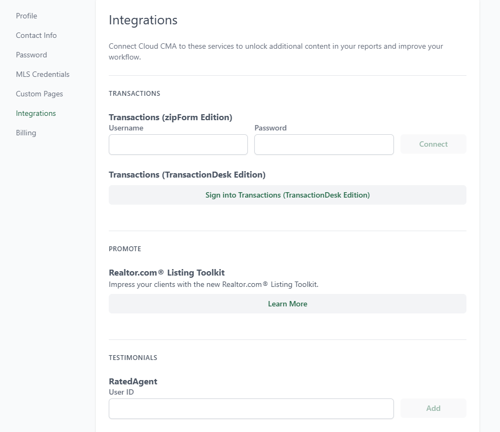Viewport: 500px width, 432px height.
Task: Select the RatedAgent User ID field
Action: pyautogui.click(x=251, y=408)
